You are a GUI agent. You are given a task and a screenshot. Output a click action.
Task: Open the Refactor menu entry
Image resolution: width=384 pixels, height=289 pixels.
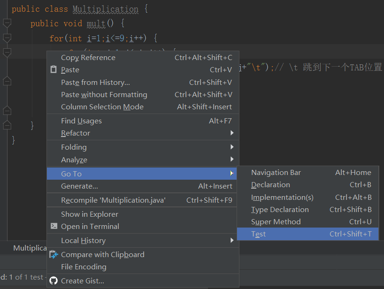tap(143, 133)
